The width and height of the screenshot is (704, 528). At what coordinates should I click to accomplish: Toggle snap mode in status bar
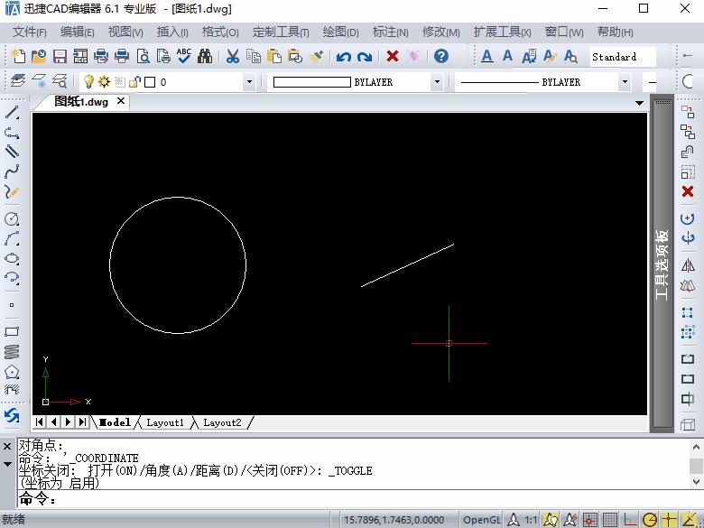point(590,520)
